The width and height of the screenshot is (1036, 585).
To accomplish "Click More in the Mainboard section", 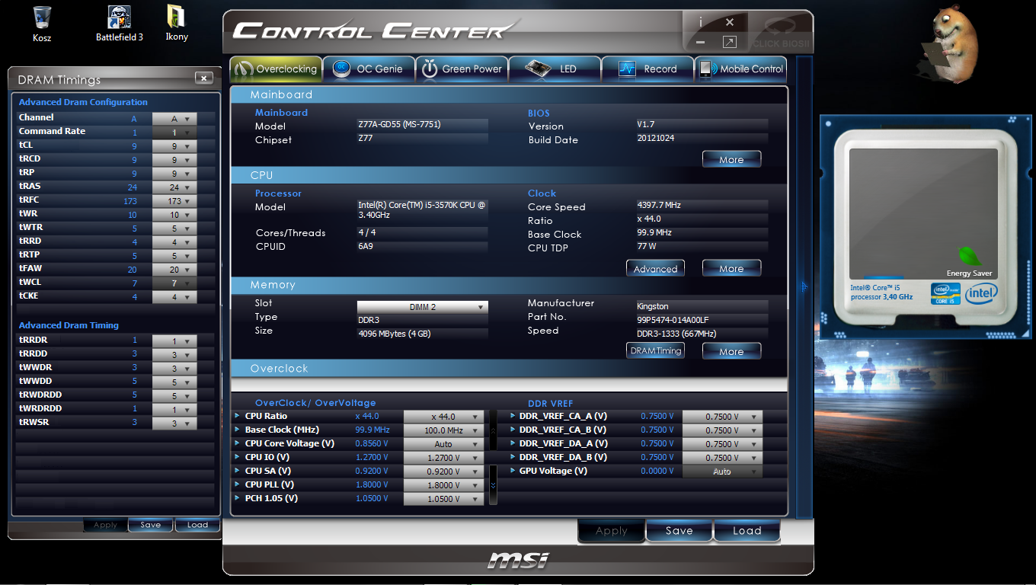I will pos(731,159).
